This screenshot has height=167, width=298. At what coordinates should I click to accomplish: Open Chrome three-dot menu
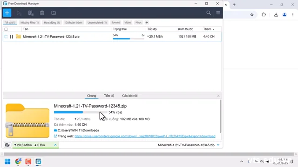point(293,14)
